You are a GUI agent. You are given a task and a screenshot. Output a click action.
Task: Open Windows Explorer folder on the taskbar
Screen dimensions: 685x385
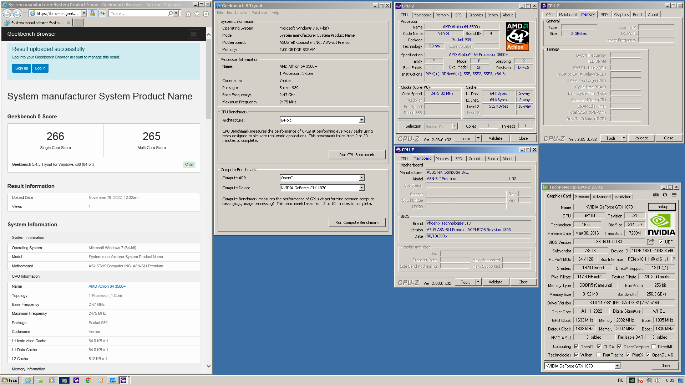tap(40, 380)
